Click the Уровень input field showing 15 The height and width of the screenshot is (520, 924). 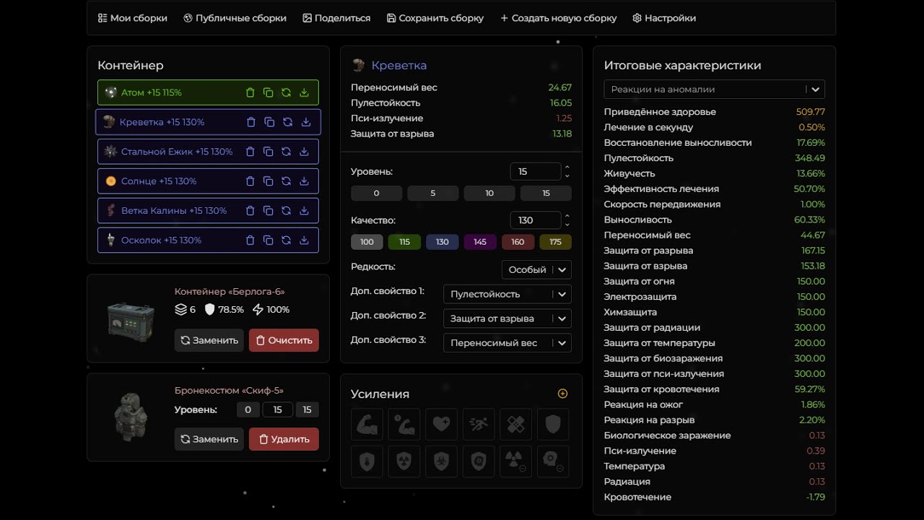point(536,171)
